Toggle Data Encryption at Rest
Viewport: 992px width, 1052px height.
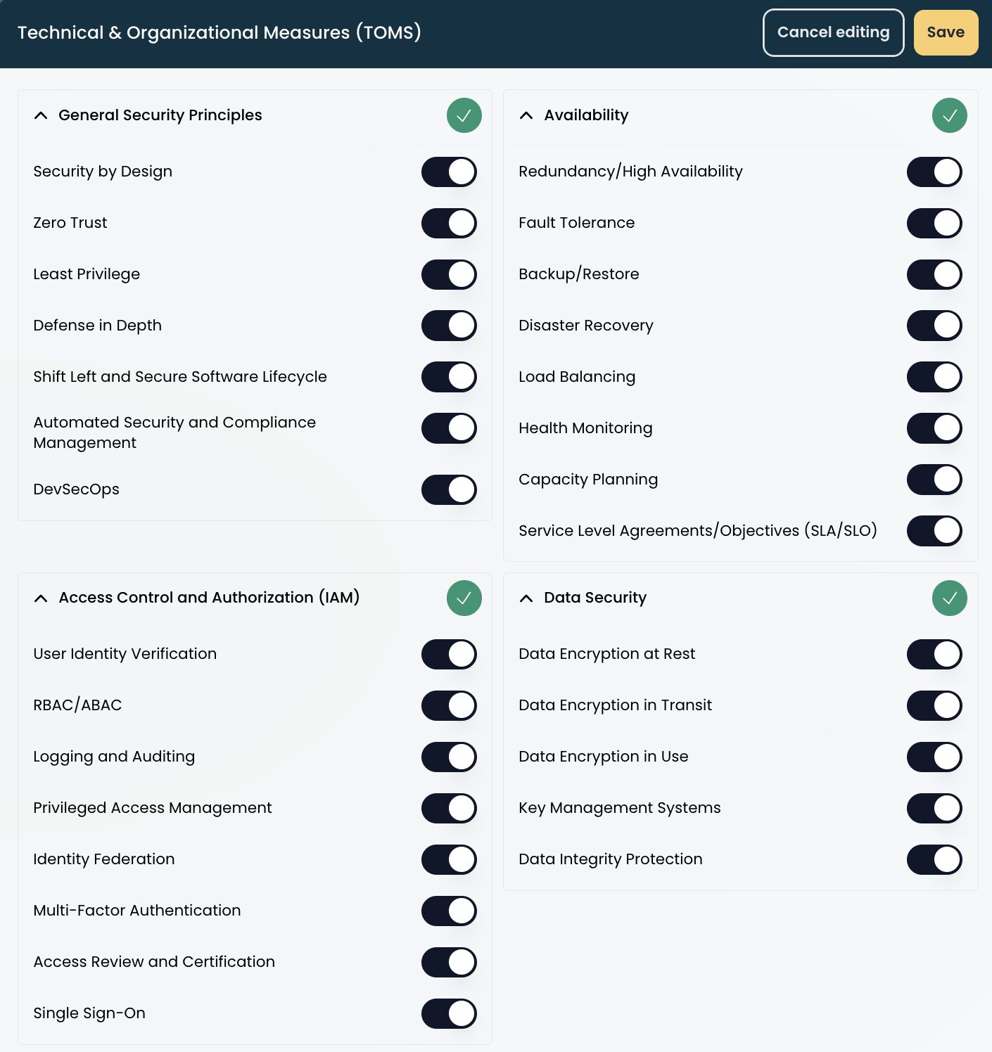[x=934, y=654]
